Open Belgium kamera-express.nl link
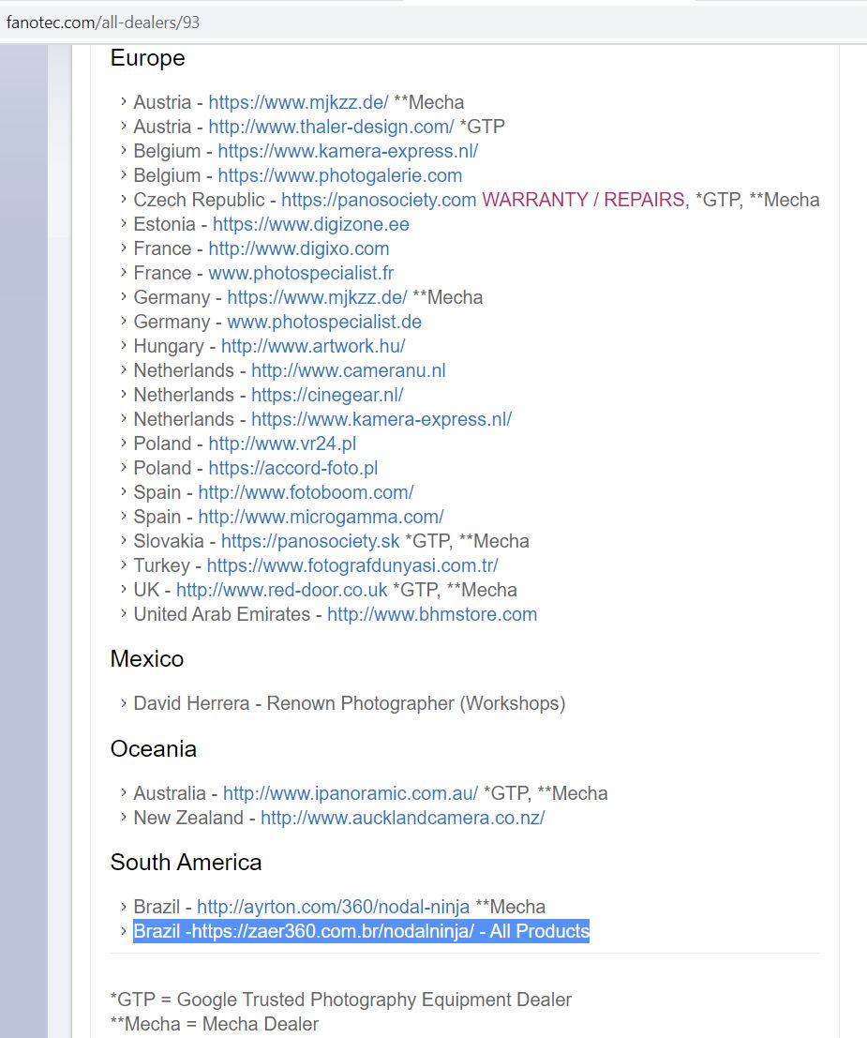This screenshot has width=867, height=1038. point(348,151)
